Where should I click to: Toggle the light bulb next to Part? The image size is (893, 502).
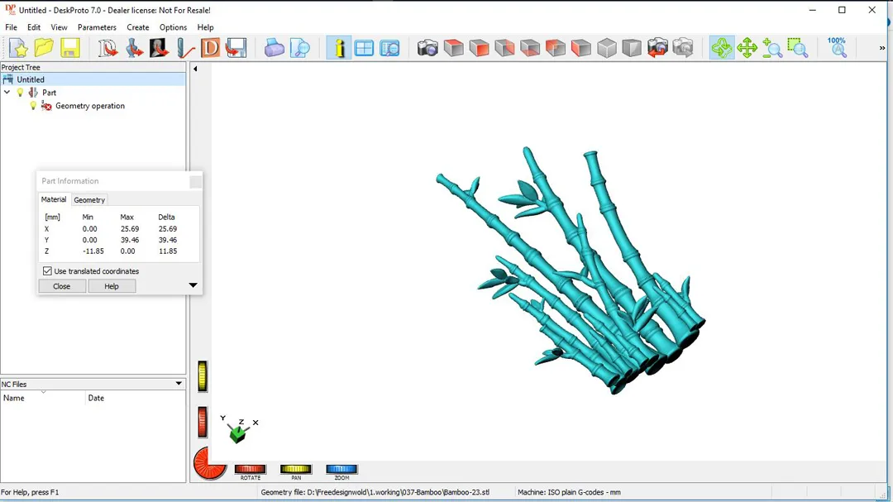pyautogui.click(x=20, y=93)
